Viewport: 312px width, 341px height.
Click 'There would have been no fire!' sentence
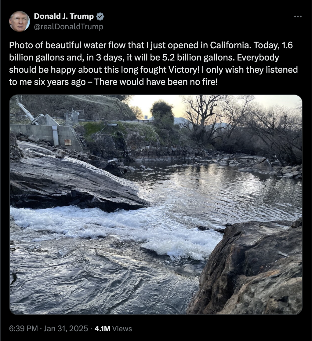pyautogui.click(x=156, y=82)
